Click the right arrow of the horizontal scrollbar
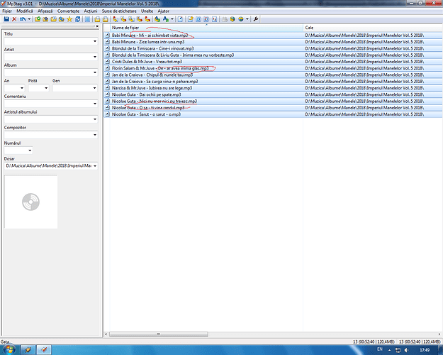This screenshot has height=355, width=443. [439, 334]
